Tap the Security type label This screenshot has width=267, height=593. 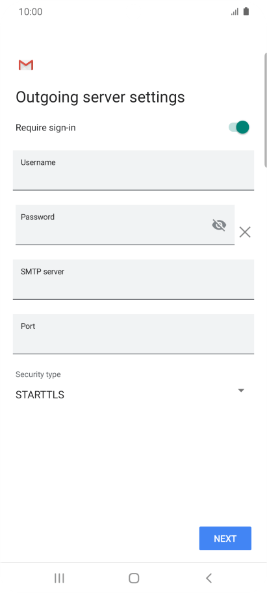pos(38,374)
